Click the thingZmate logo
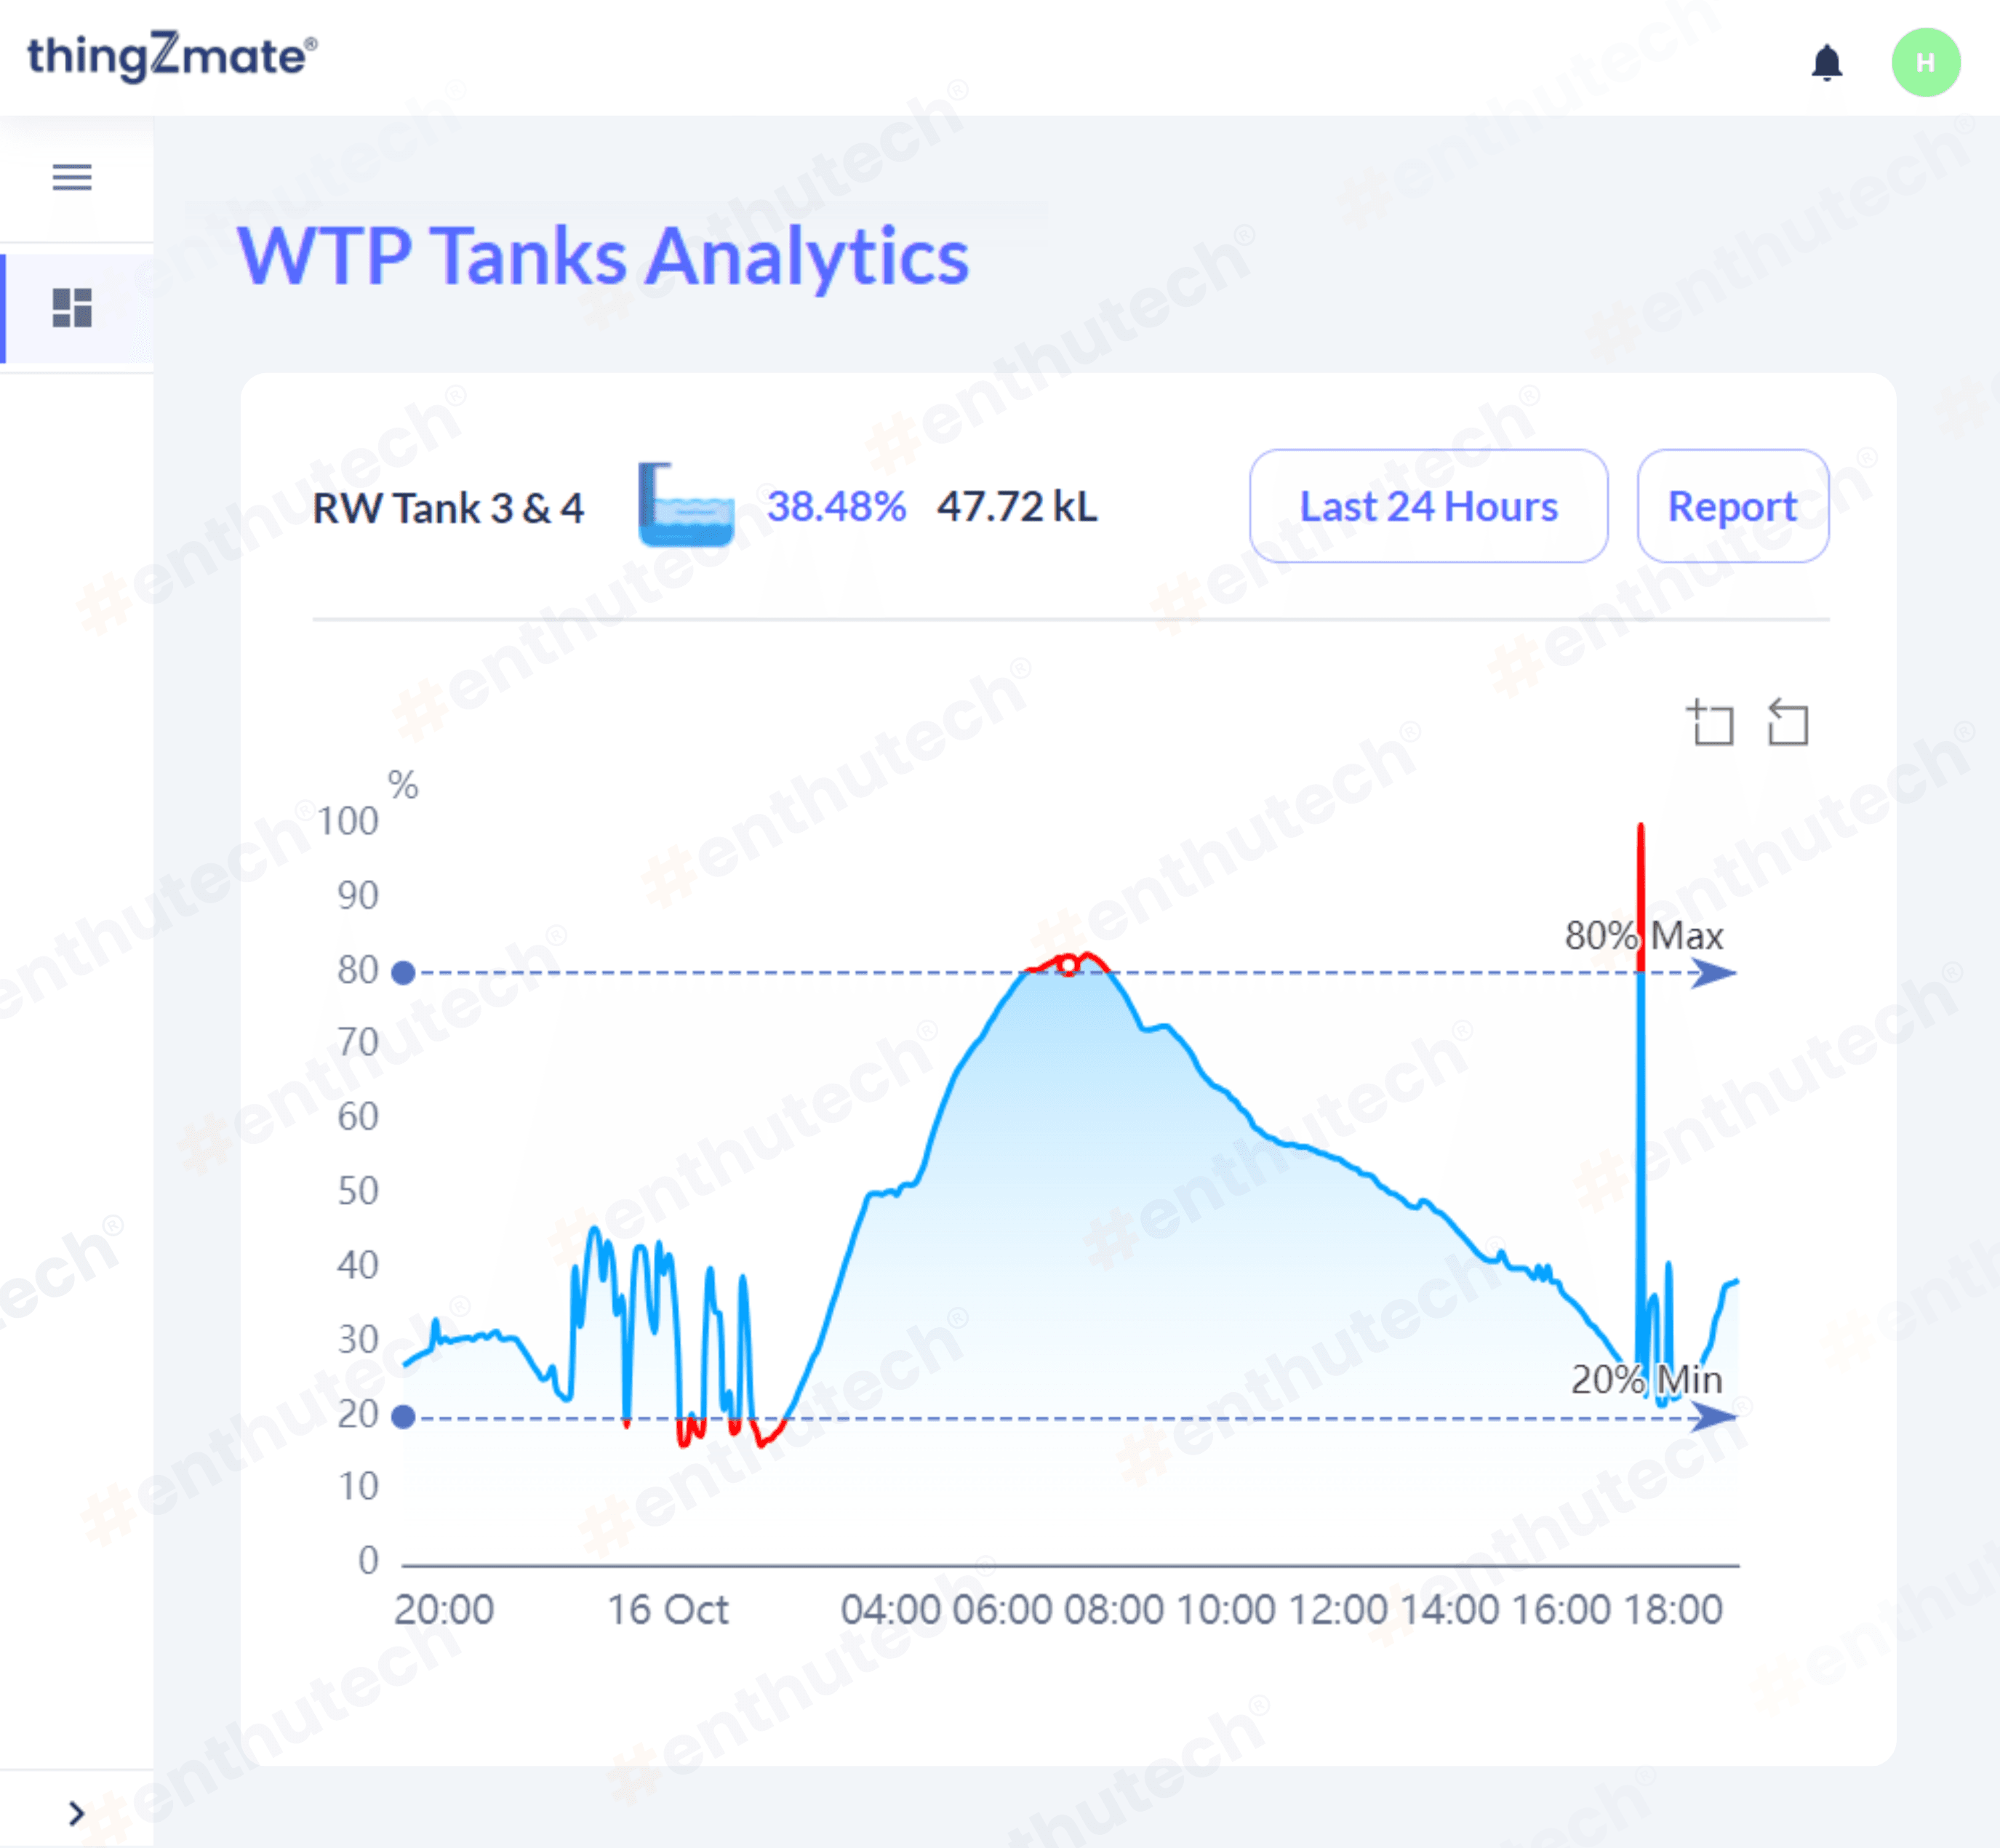2000x1848 pixels. point(172,56)
